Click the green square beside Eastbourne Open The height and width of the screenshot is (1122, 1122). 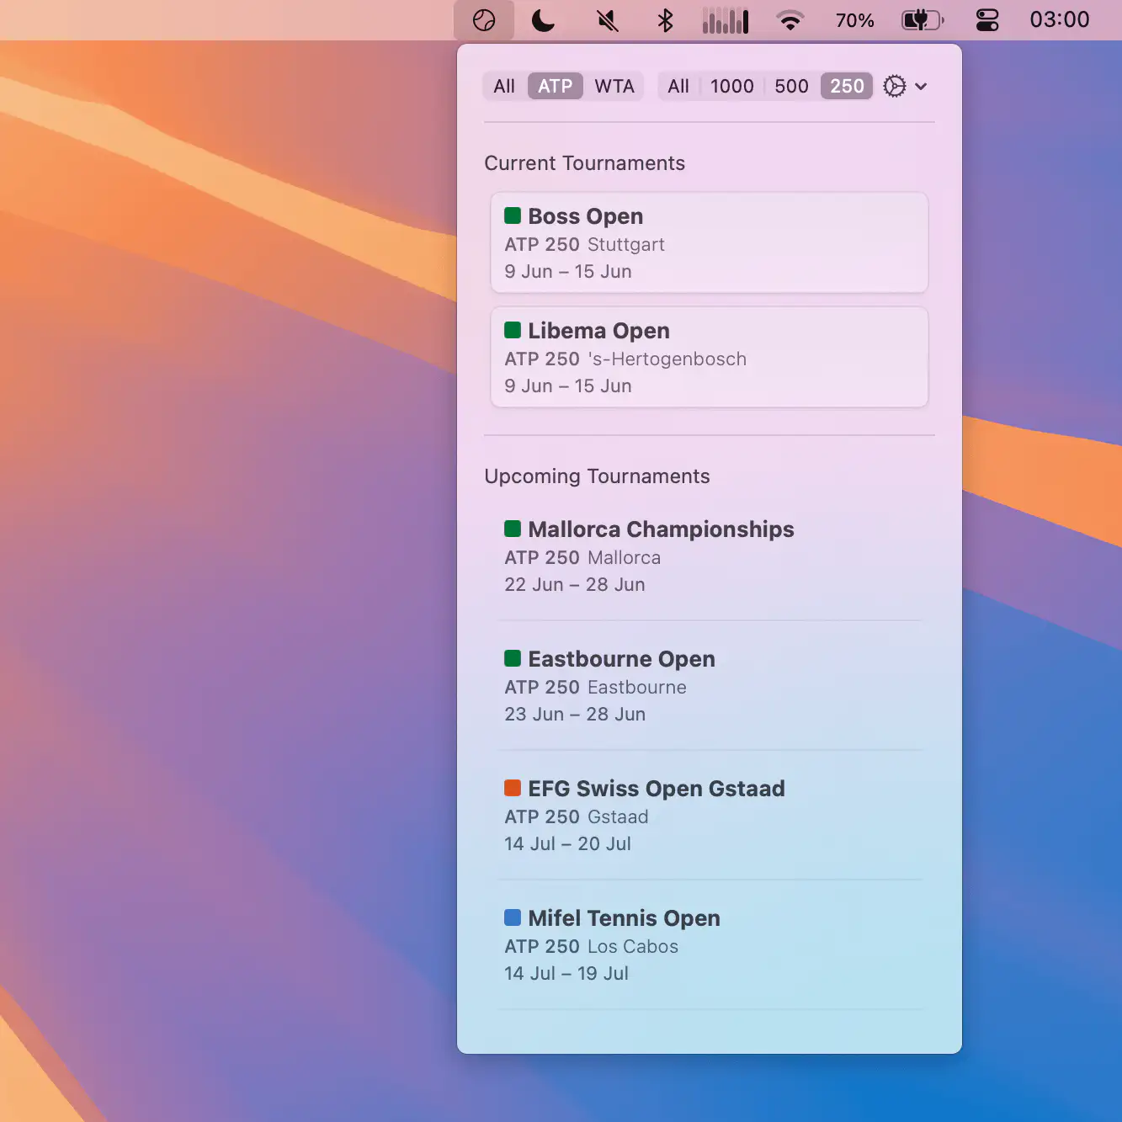click(x=513, y=658)
